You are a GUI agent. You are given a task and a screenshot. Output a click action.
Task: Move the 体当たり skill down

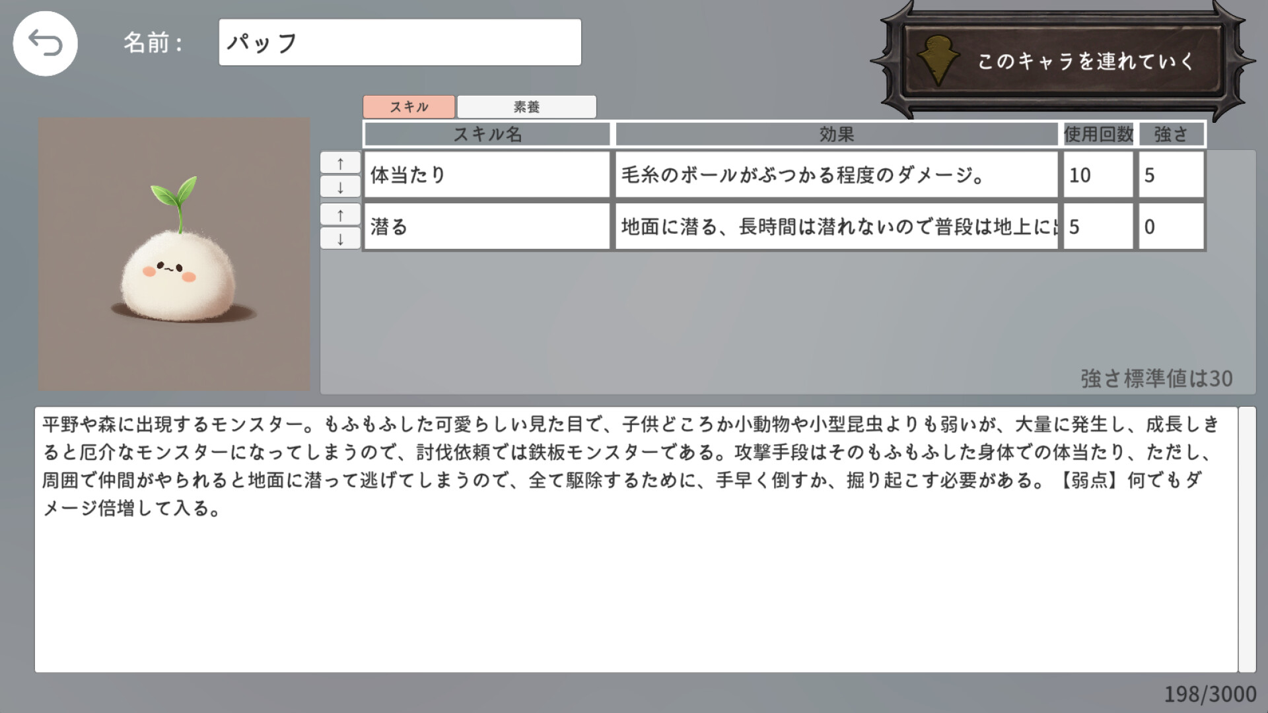341,187
